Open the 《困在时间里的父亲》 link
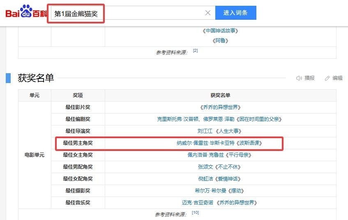Image resolution: width=348 pixels, height=220 pixels. tap(259, 119)
